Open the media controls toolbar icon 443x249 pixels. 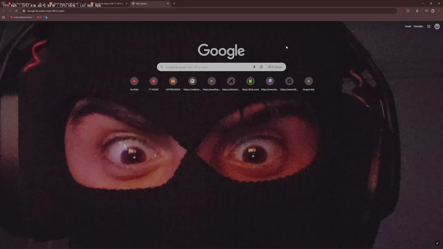coord(426,11)
